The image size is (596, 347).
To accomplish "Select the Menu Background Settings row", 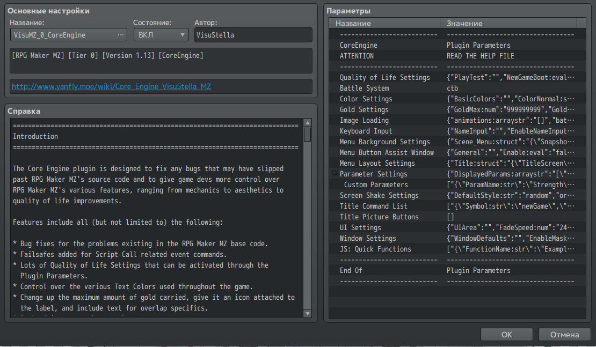I will click(457, 142).
